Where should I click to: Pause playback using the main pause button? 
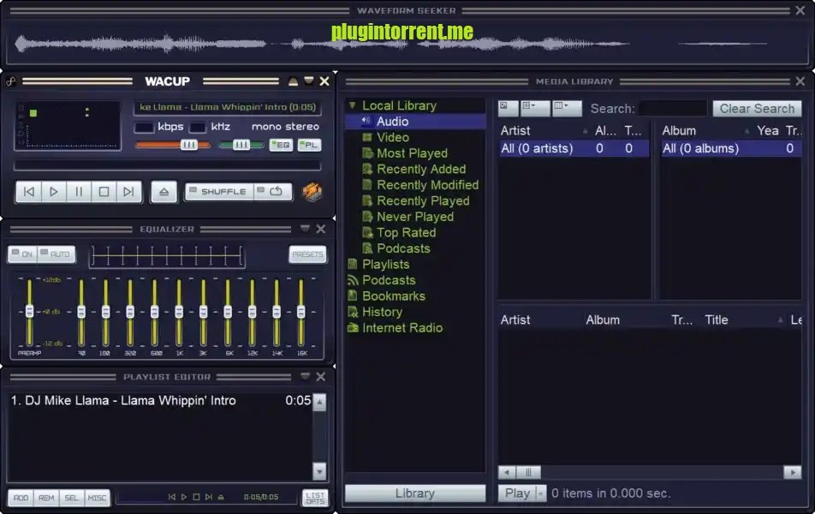pos(79,192)
